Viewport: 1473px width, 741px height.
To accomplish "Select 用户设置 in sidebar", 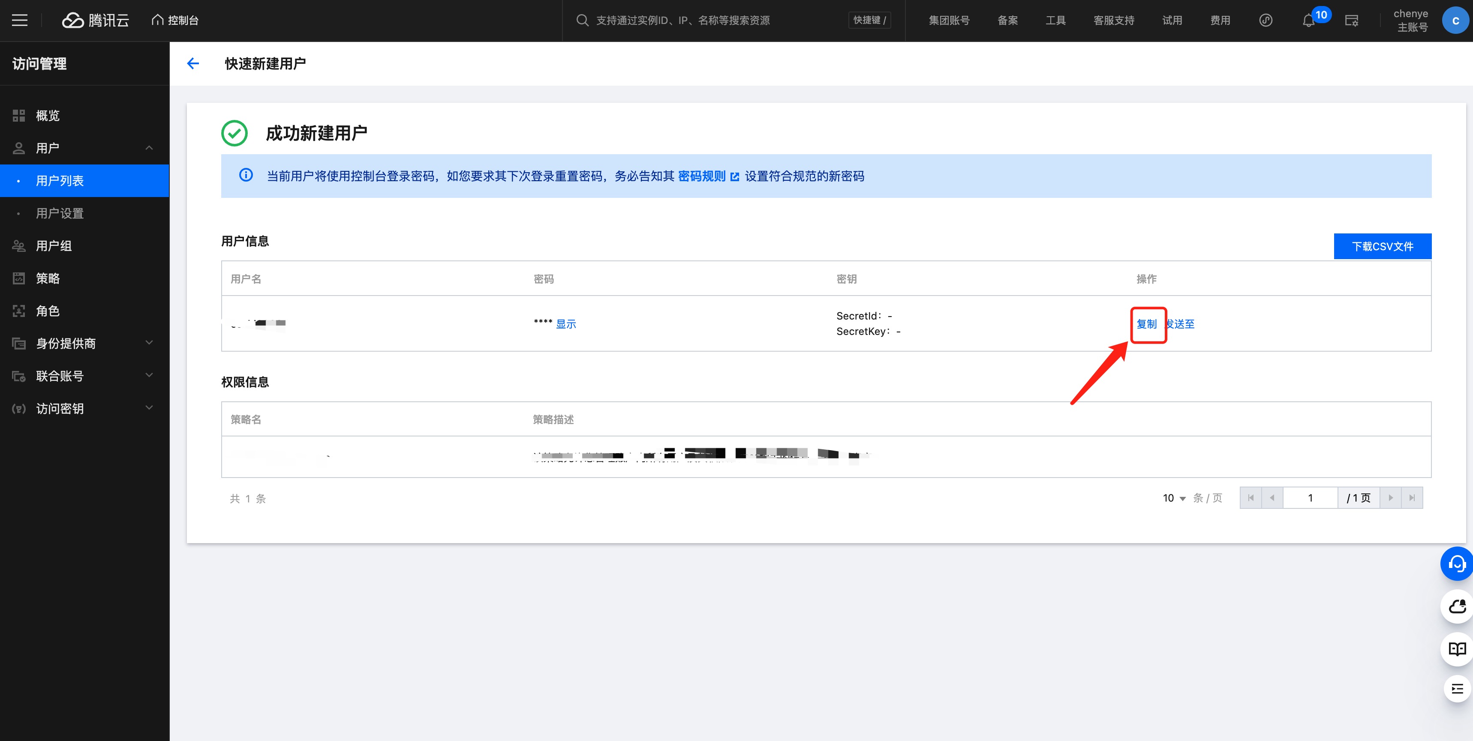I will (60, 213).
